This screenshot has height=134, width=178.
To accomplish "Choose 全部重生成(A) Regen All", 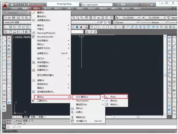I will (x=51, y=20).
